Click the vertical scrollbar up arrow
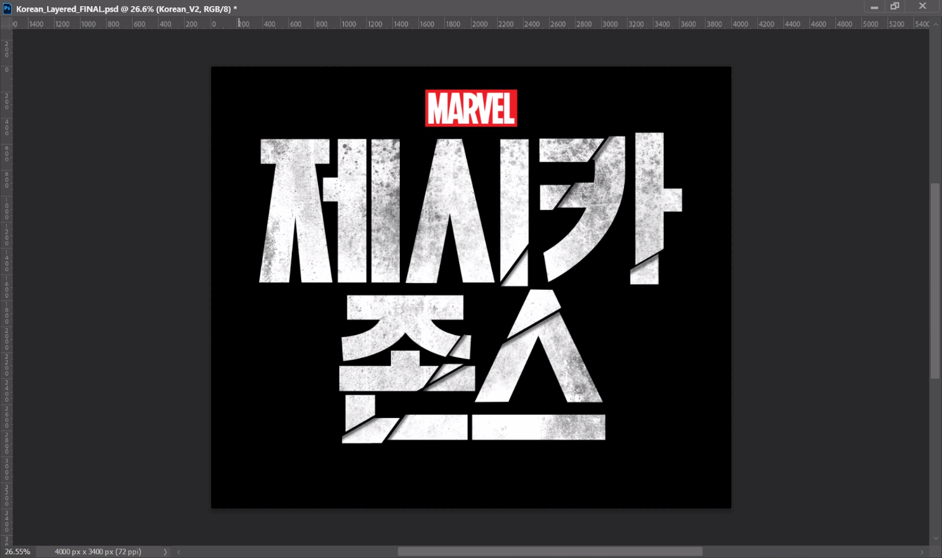Image resolution: width=942 pixels, height=558 pixels. click(x=936, y=24)
